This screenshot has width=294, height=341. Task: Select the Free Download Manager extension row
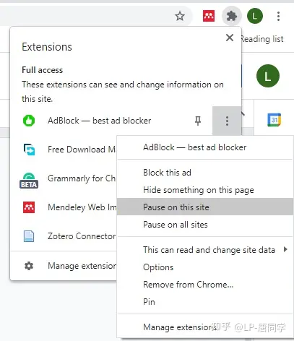click(64, 150)
